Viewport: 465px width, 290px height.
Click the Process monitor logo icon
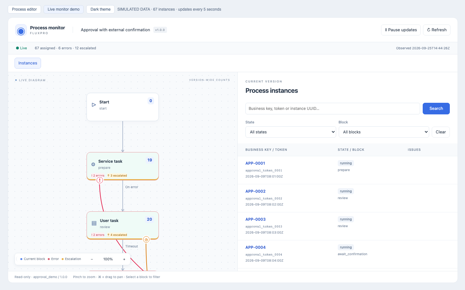pyautogui.click(x=21, y=30)
